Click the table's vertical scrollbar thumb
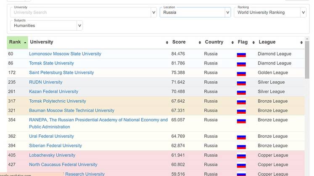314x176 pixels. pyautogui.click(x=307, y=60)
